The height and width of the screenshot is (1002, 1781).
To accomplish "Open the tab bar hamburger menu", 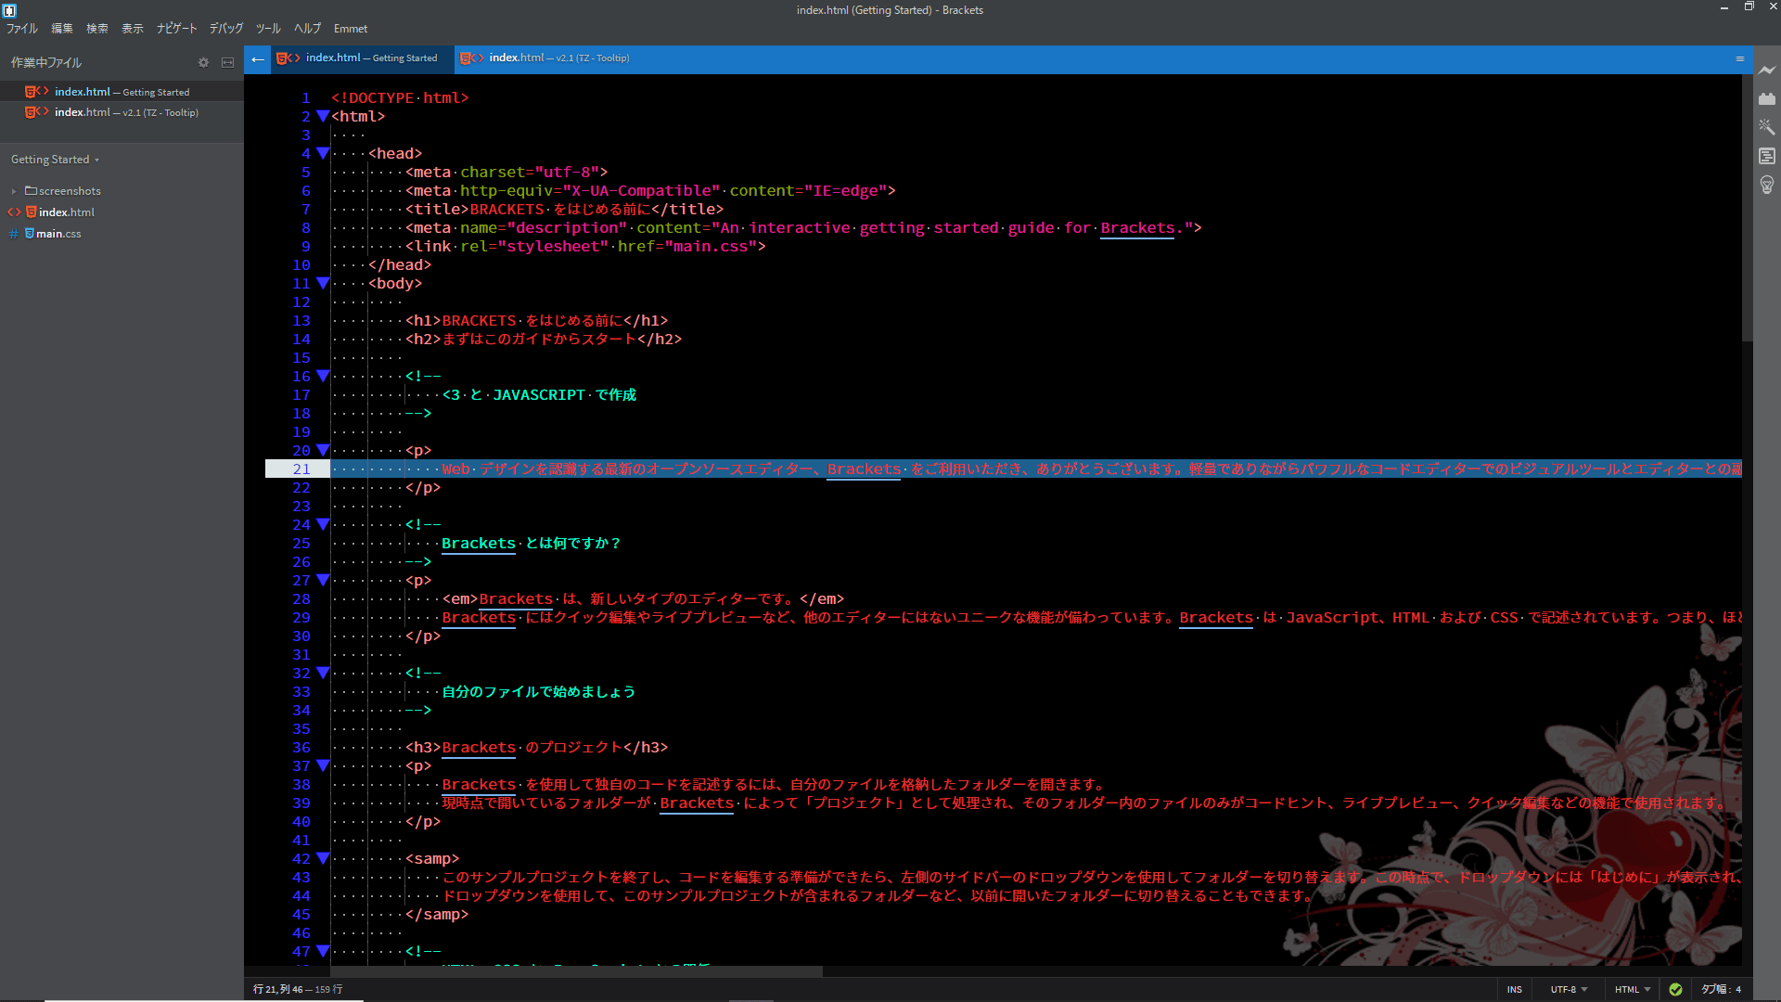I will [x=1739, y=58].
